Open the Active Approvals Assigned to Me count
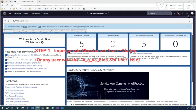Viewport: 196px width, 110px height. (175, 44)
